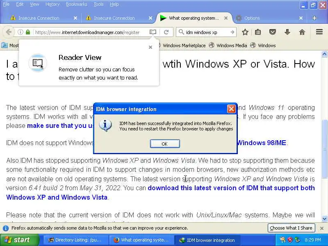328x246 pixels.
Task: Click the notification bar info icon
Action: (x=6, y=228)
